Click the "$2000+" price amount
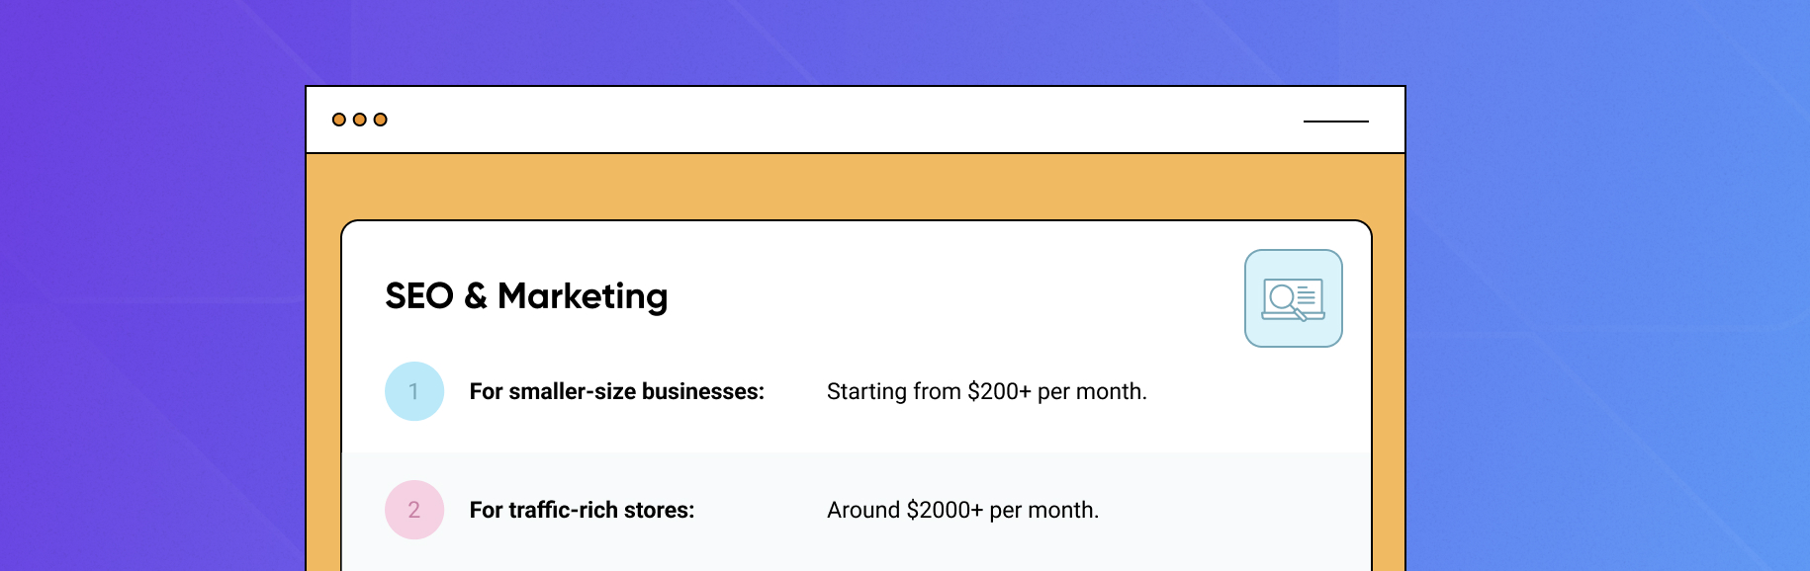The image size is (1810, 571). (x=945, y=511)
